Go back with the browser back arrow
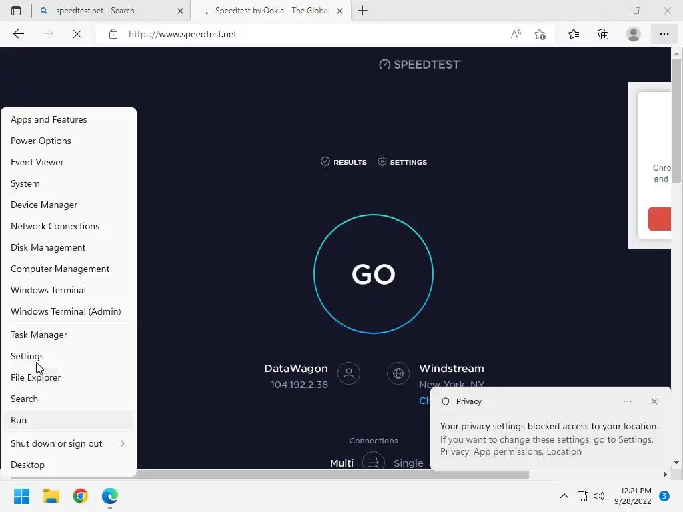683x512 pixels. (x=18, y=34)
